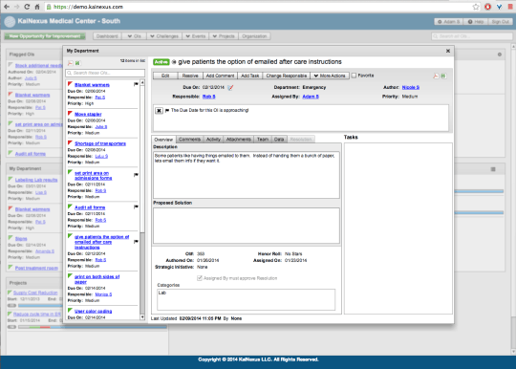Click the black flag beside Blanket warmers

point(136,84)
